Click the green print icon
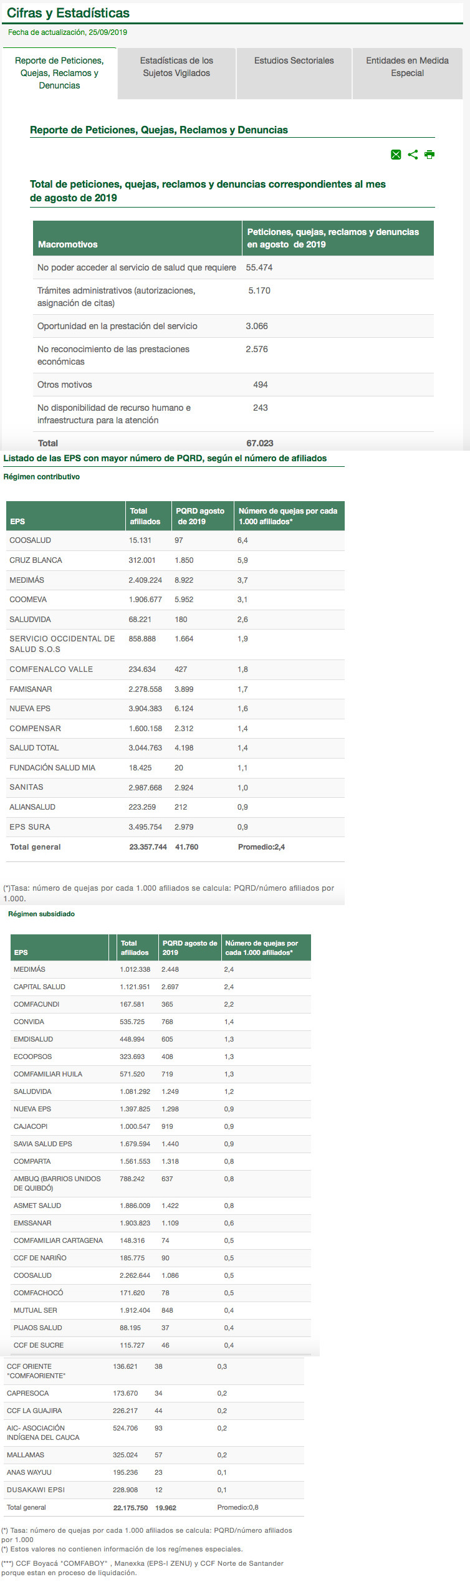The width and height of the screenshot is (470, 1582). click(429, 155)
